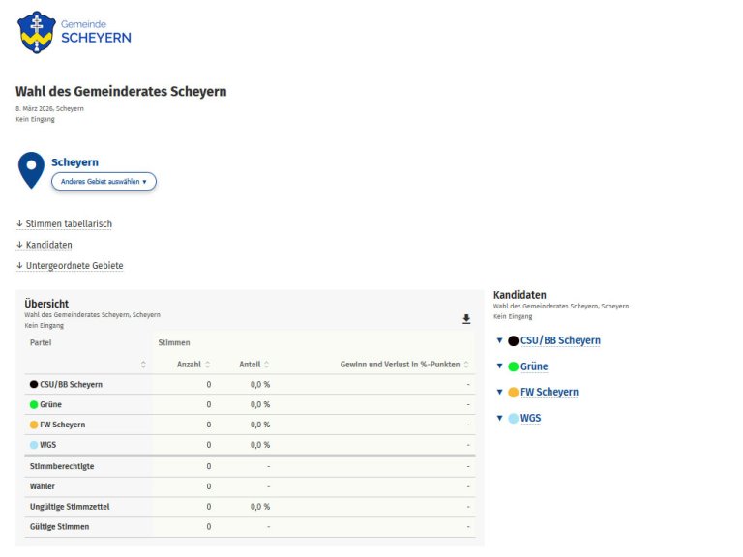Screen dimensions: 743x557
Task: Sort table by Anteil column
Action: tap(267, 365)
